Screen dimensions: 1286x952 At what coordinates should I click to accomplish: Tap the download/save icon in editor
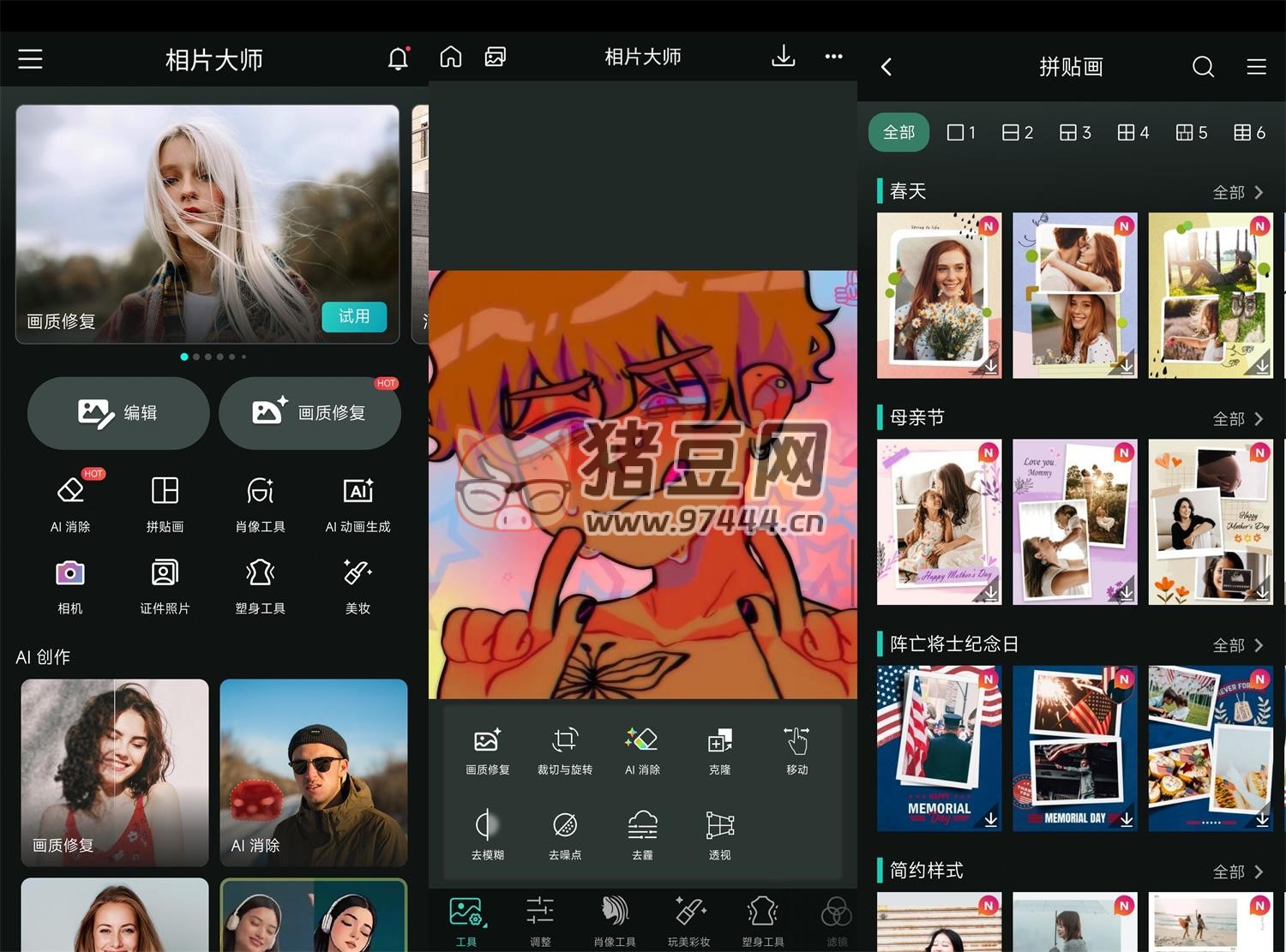click(783, 57)
